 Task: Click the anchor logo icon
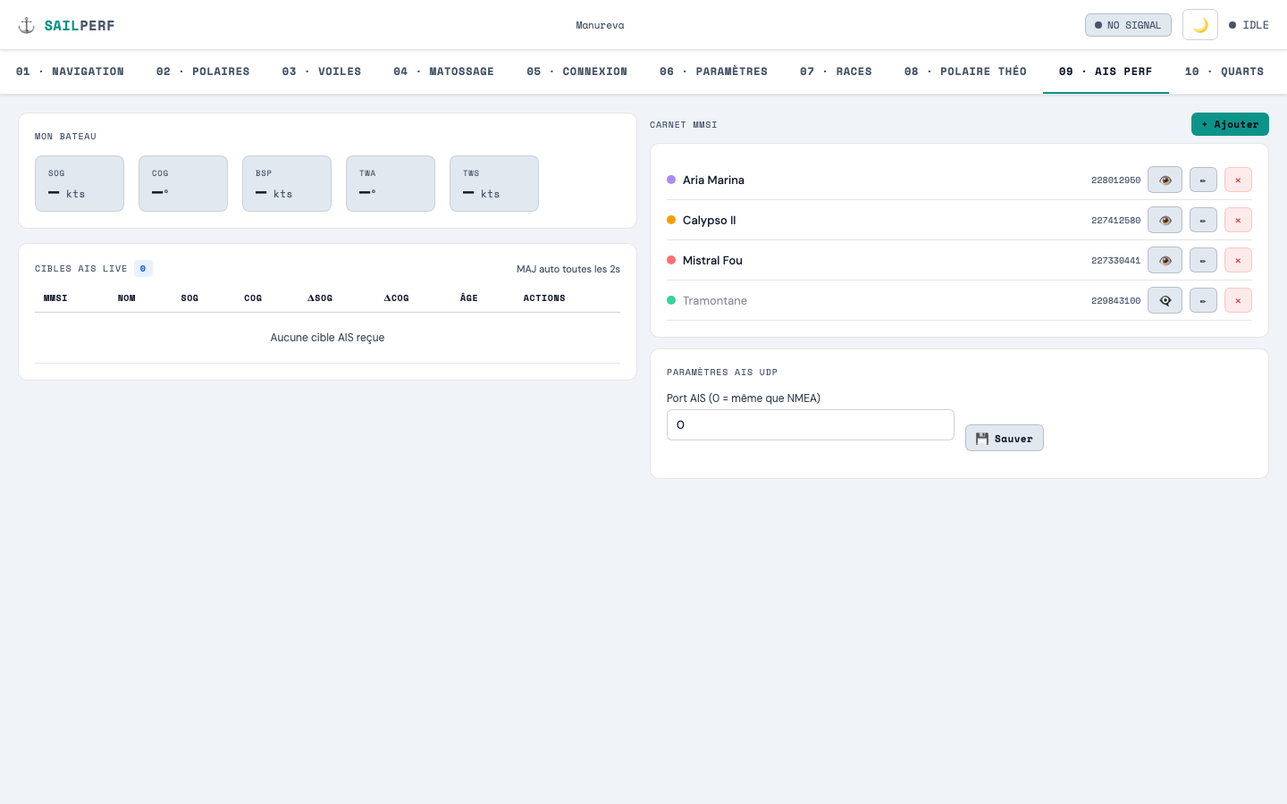pyautogui.click(x=27, y=25)
